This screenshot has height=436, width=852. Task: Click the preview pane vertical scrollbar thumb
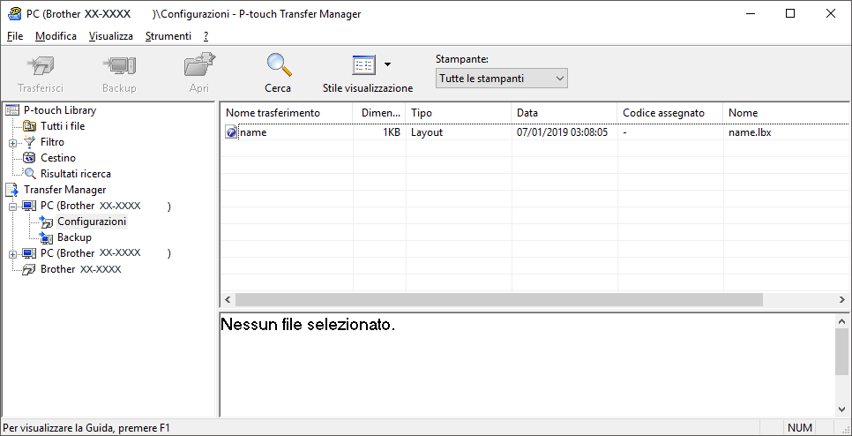pyautogui.click(x=841, y=352)
